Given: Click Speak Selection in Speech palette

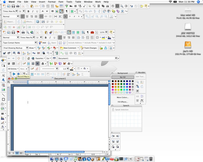Looking at the screenshot, I should tap(120, 110).
